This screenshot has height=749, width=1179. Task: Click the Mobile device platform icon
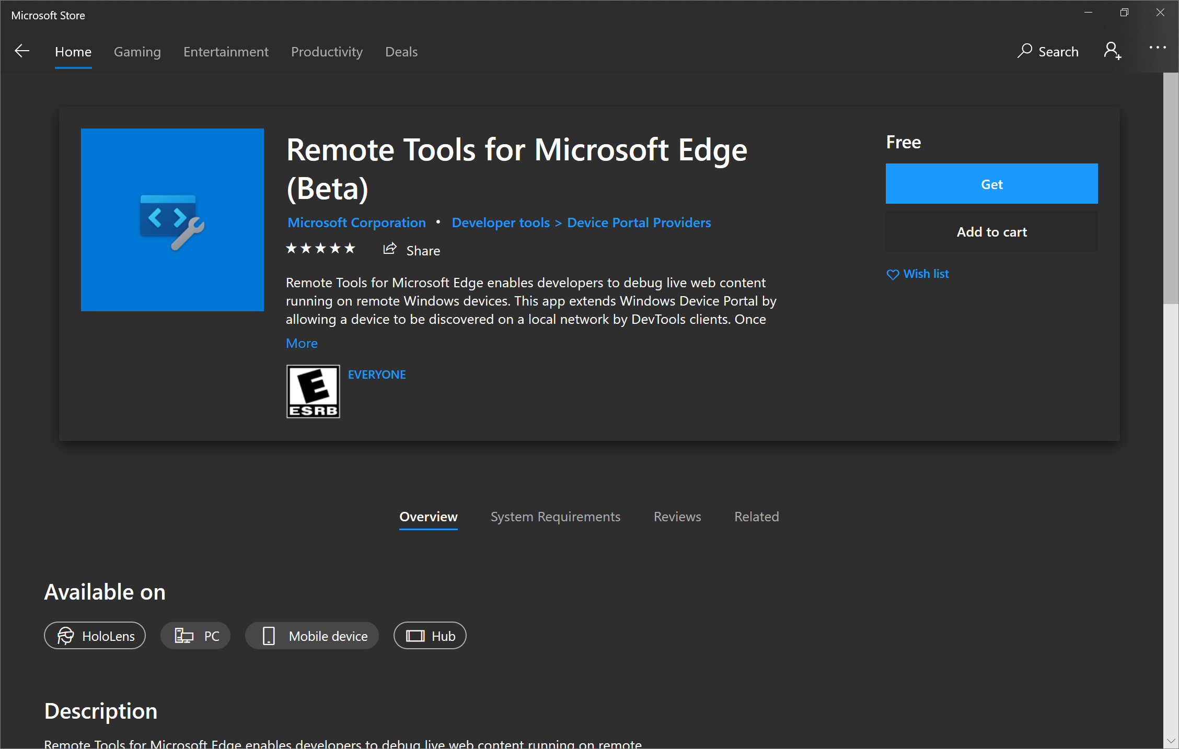268,637
